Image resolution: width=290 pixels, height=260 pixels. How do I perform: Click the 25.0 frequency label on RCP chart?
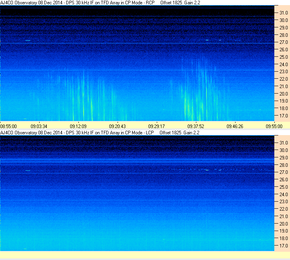coord(284,57)
